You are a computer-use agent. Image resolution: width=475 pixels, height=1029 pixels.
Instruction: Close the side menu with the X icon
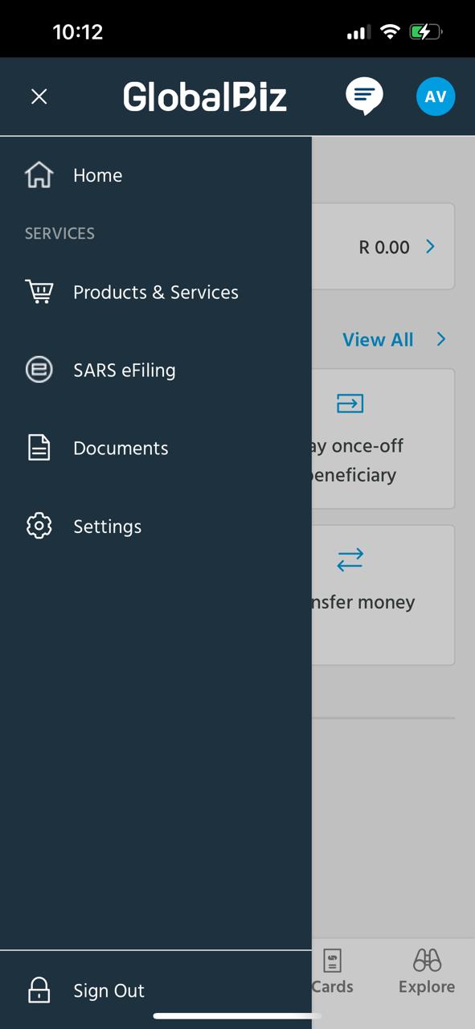39,97
